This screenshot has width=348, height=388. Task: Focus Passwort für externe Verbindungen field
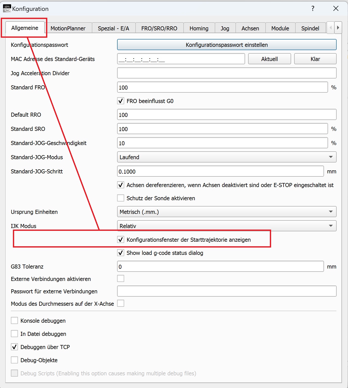pyautogui.click(x=227, y=291)
